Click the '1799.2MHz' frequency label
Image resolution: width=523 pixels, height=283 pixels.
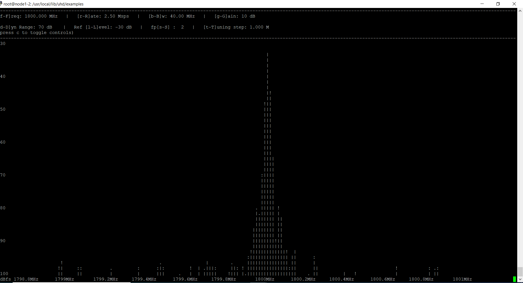[106, 279]
